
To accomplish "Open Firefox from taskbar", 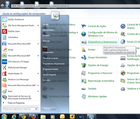I will point(33,116).
